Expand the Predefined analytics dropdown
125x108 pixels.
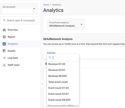point(66,24)
